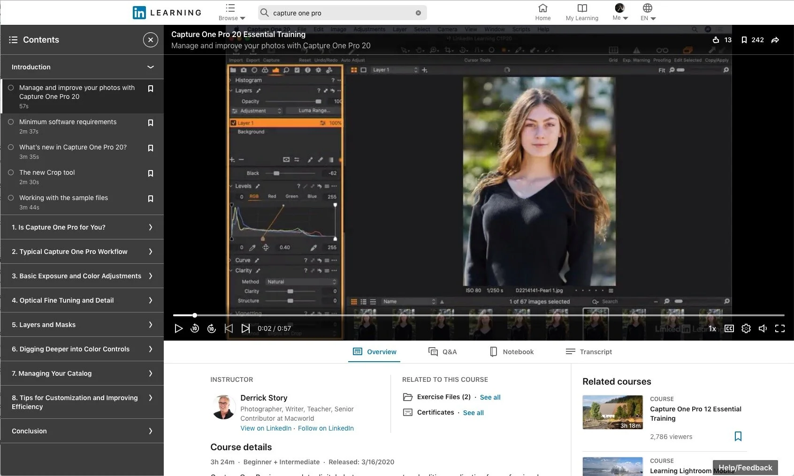Open My Learning
The height and width of the screenshot is (476, 794).
(x=582, y=13)
